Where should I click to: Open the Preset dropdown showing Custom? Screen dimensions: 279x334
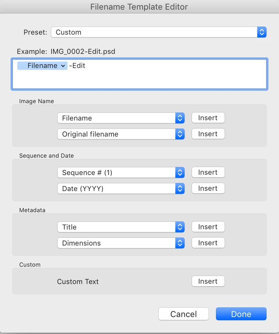point(159,32)
